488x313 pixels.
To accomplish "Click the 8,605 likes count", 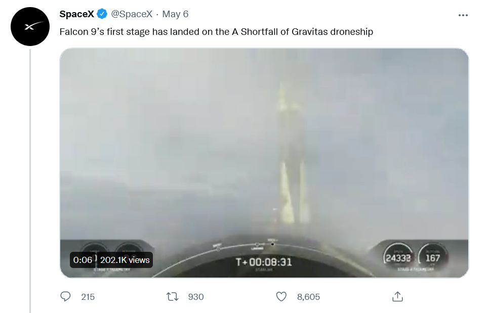I will tap(308, 297).
